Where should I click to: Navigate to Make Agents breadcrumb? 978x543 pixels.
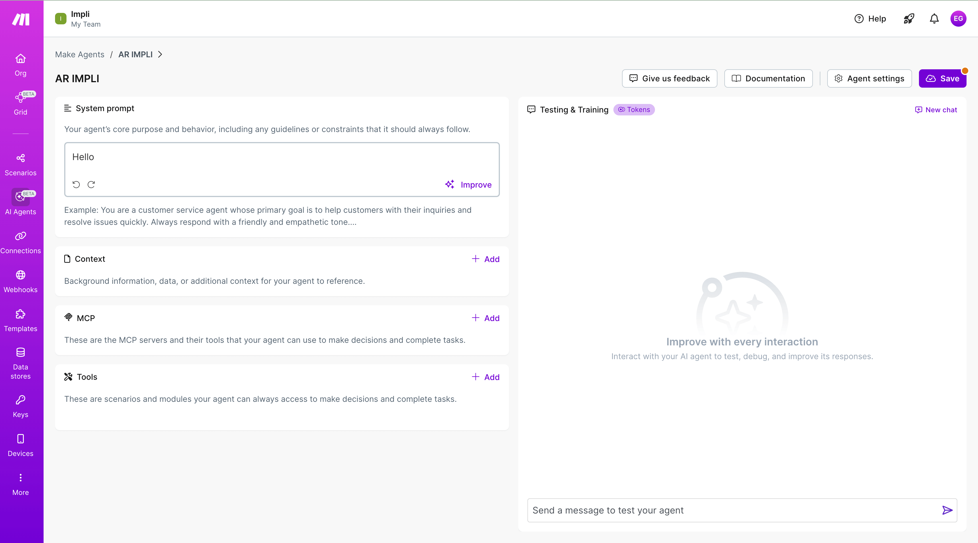click(79, 54)
